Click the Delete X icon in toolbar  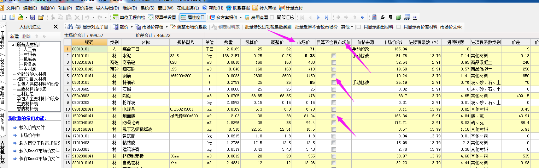point(77,17)
